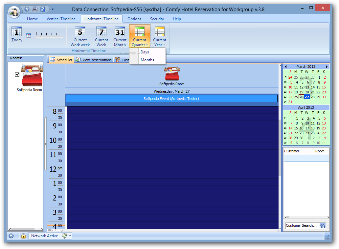Select April 30 in the mini calendar
339x249 pixels.
(301, 138)
